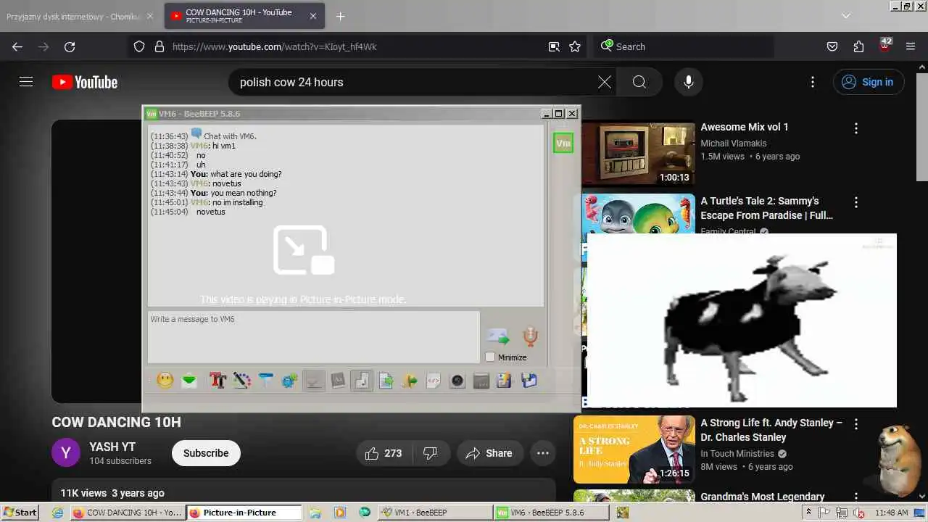Expand the list all tabs chevron
The width and height of the screenshot is (928, 522).
(x=845, y=15)
